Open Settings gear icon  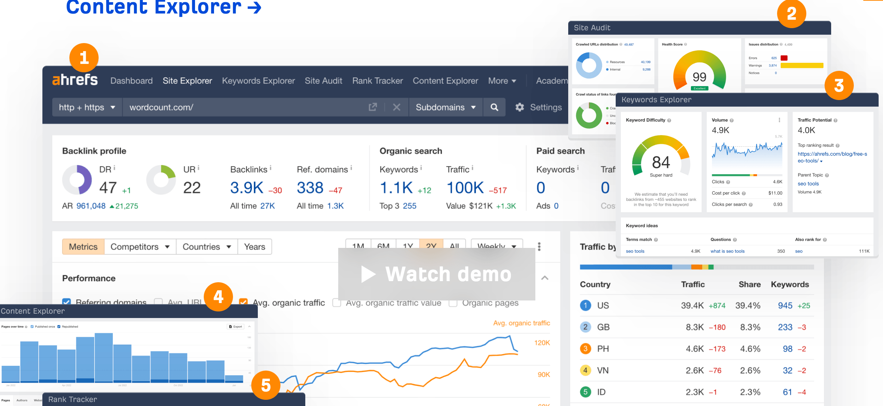click(x=519, y=107)
